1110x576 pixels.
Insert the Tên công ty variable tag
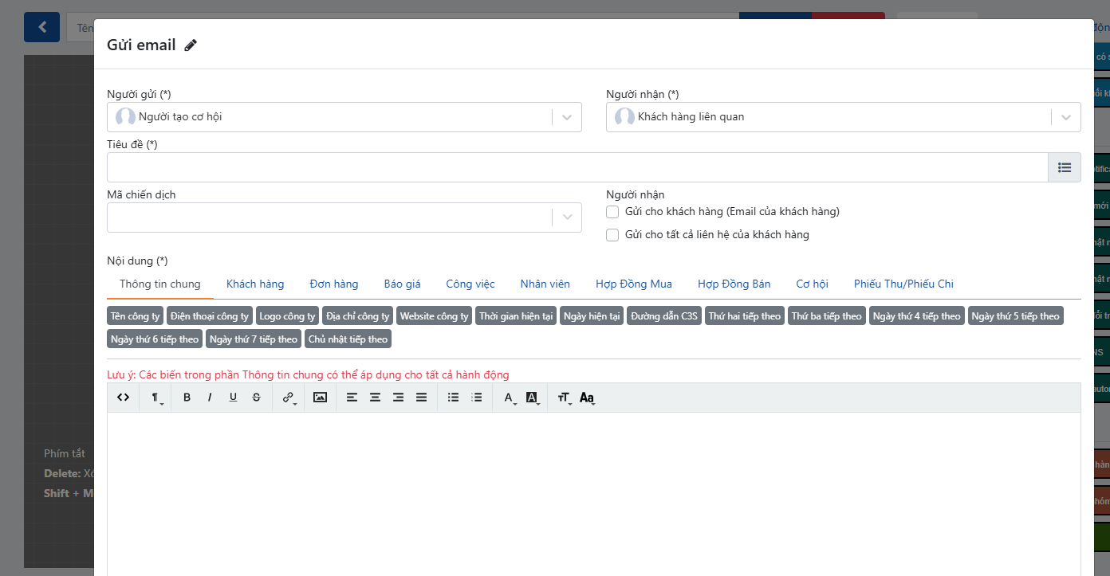(136, 316)
